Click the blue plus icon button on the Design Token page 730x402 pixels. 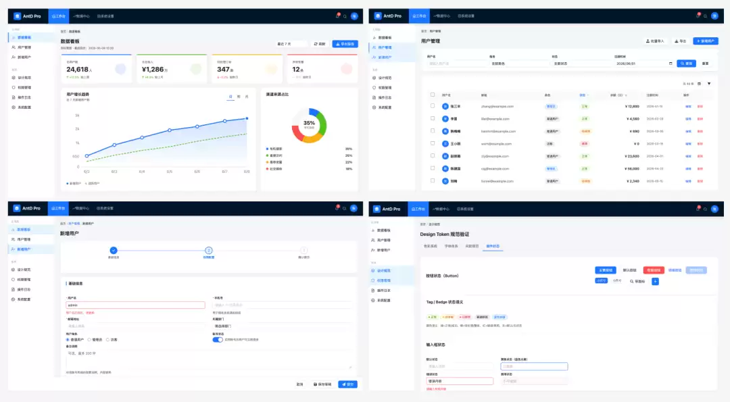coord(655,282)
